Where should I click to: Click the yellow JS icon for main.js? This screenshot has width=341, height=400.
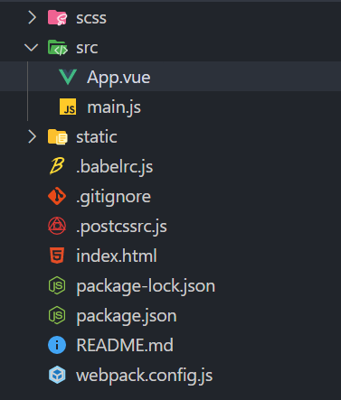pyautogui.click(x=68, y=107)
